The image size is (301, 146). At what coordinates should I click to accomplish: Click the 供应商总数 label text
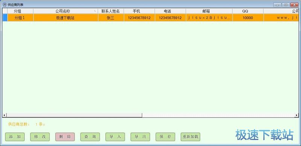click(x=19, y=124)
